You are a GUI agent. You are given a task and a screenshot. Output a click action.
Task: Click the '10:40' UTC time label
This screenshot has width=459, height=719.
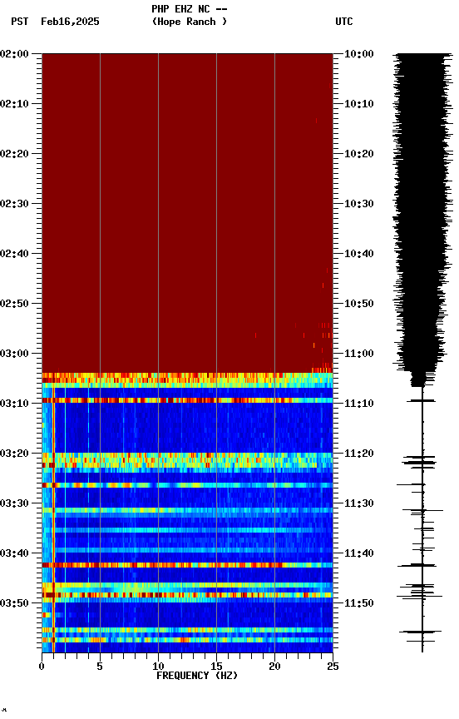359,254
